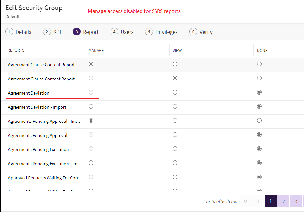The height and width of the screenshot is (212, 304).
Task: Set View for Agreement Deviation report
Action: pos(175,92)
